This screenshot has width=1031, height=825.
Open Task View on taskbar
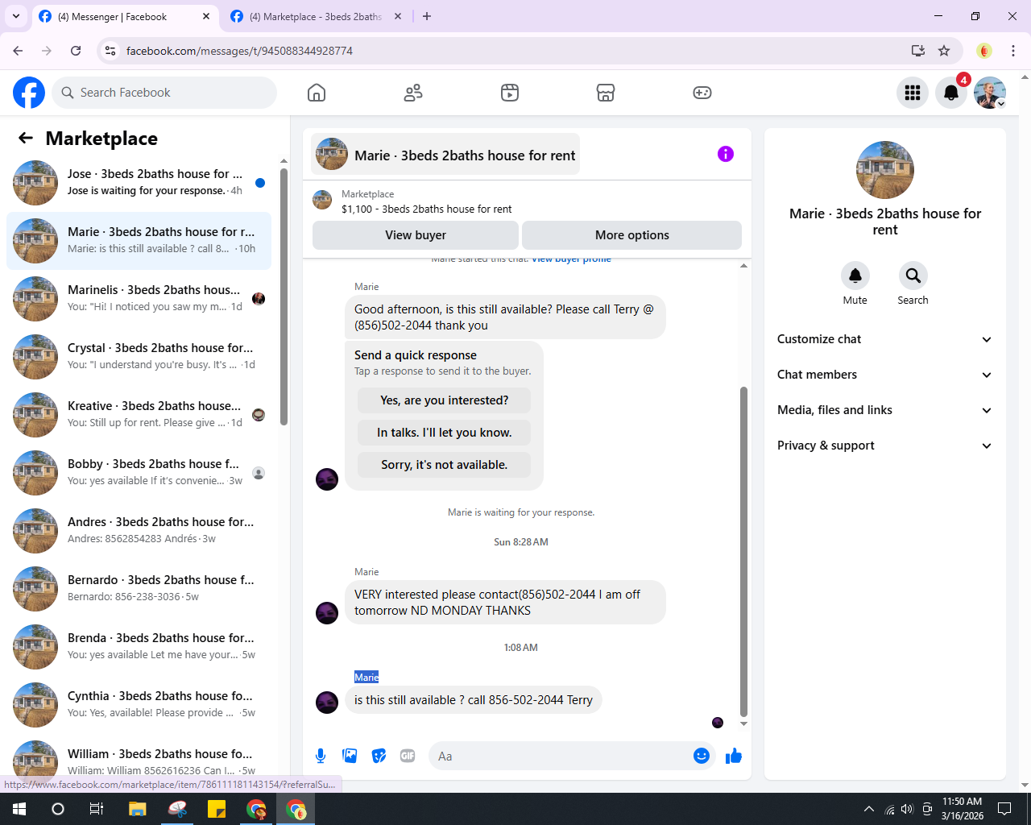pyautogui.click(x=97, y=809)
